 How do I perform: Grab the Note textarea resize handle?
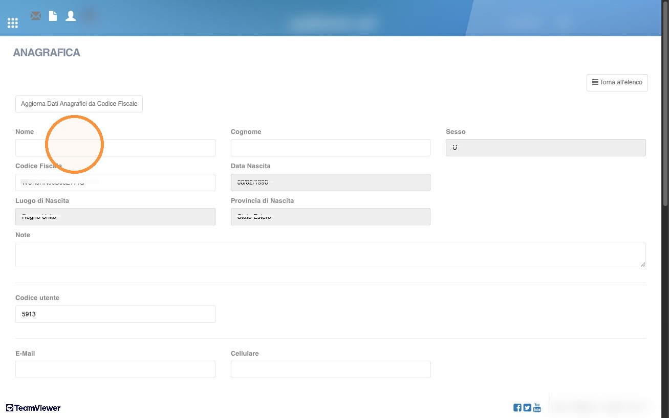click(643, 264)
